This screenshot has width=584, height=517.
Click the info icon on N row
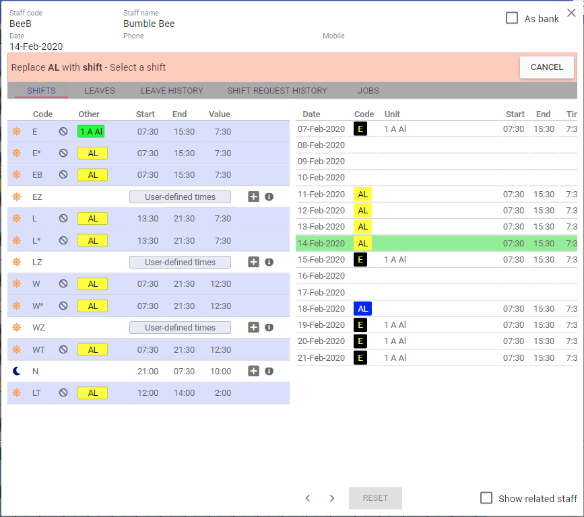(269, 371)
